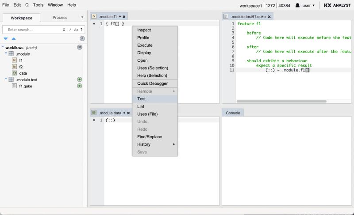The image size is (354, 215).
Task: Choose Profile from context menu
Action: 155,38
